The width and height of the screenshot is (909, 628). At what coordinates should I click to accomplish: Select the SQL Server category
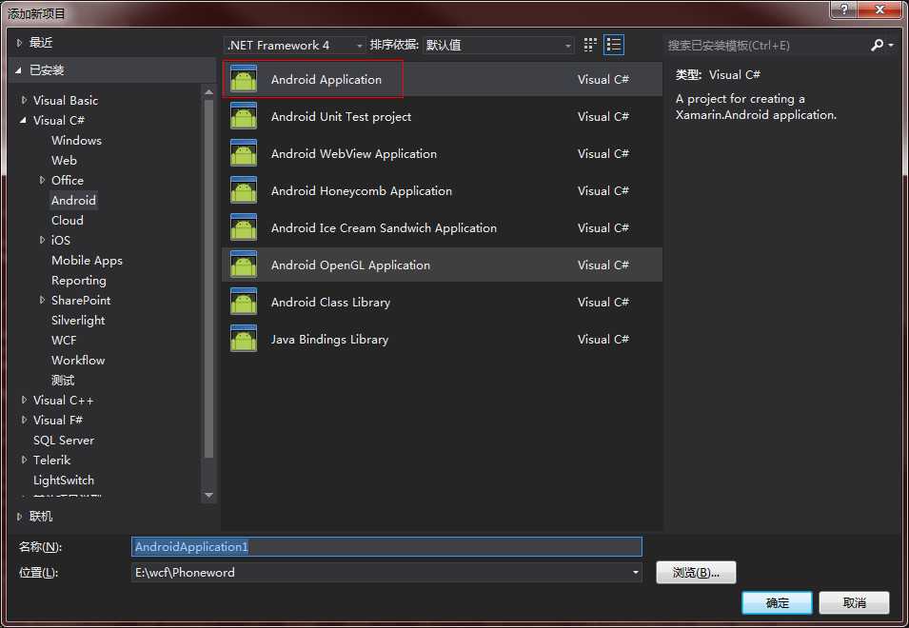(x=64, y=441)
